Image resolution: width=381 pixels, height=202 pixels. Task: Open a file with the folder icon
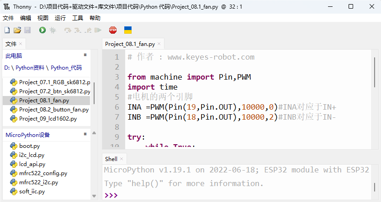click(17, 30)
